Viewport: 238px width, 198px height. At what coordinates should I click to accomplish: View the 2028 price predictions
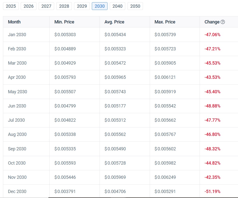coord(64,6)
